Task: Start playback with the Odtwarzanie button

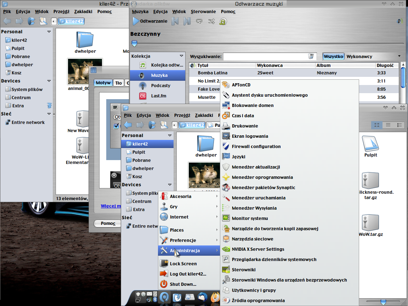Action: point(150,21)
